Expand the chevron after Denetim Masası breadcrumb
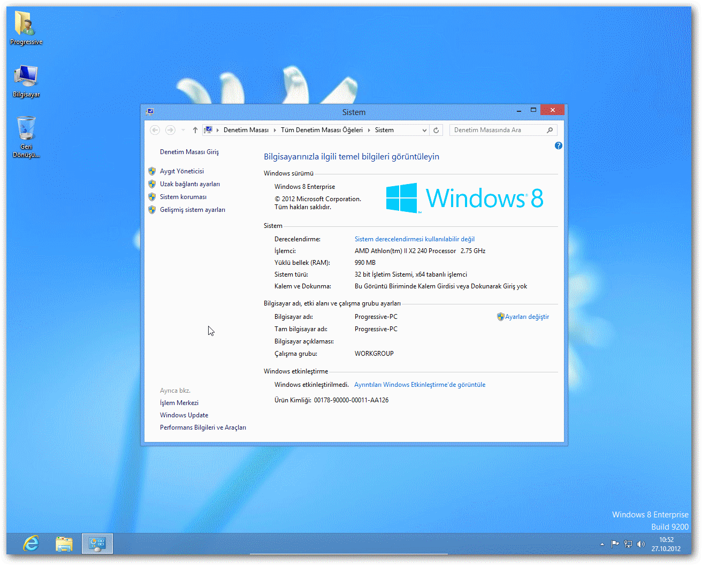The width and height of the screenshot is (702, 565). (x=274, y=130)
